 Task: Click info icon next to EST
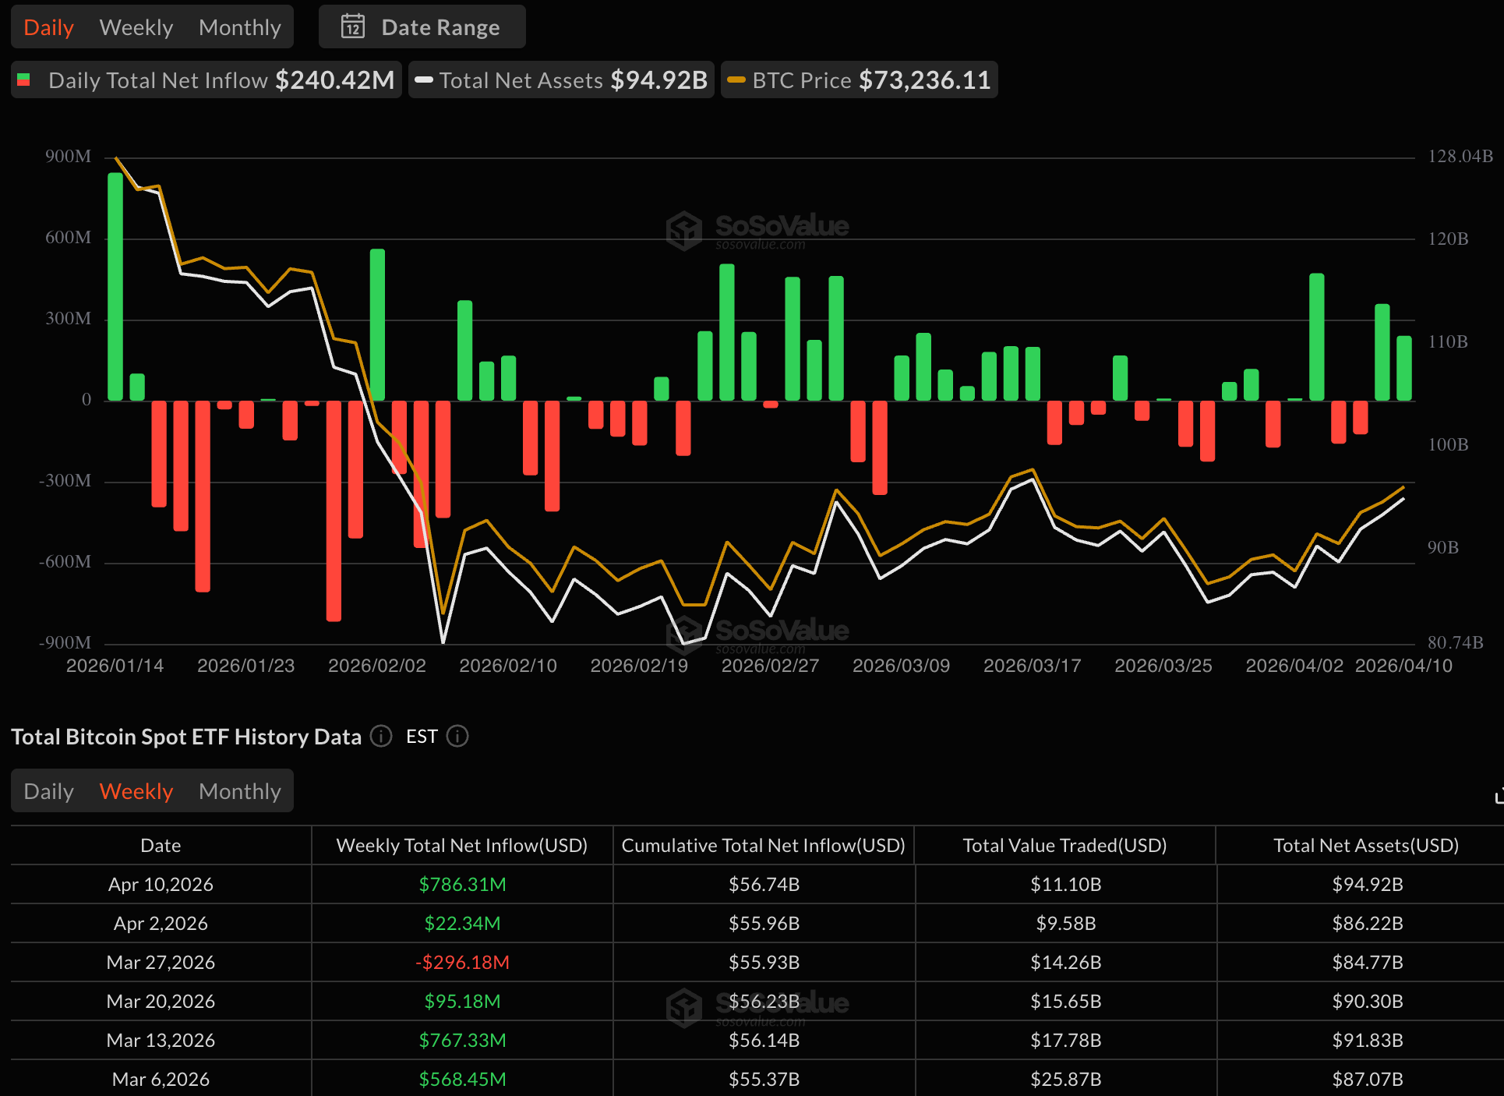tap(457, 736)
